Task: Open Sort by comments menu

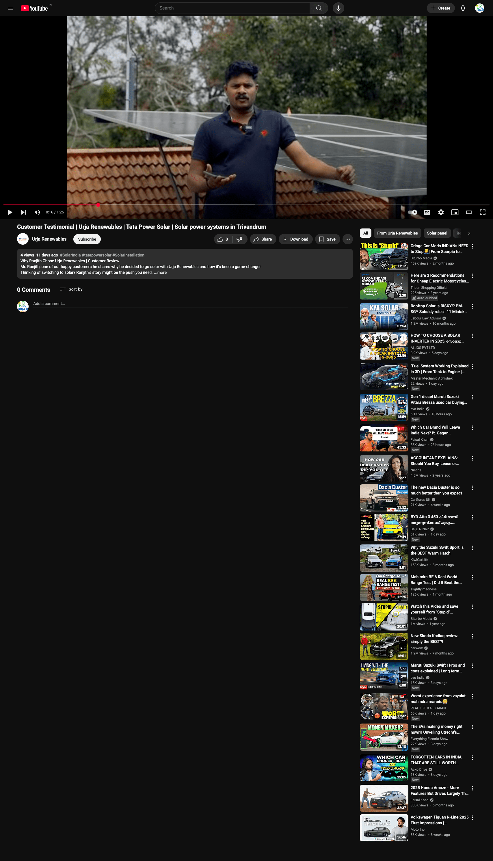Action: pos(71,289)
